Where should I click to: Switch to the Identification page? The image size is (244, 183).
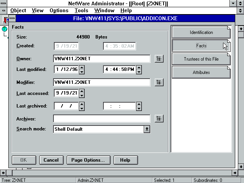[201, 32]
